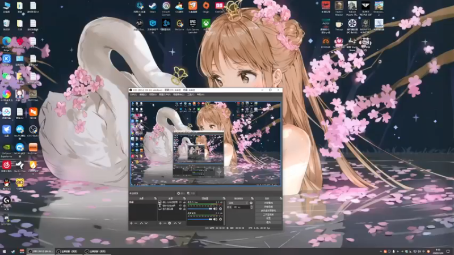Open Logitech G HUB desktop icon
This screenshot has width=454, height=255.
[6, 203]
